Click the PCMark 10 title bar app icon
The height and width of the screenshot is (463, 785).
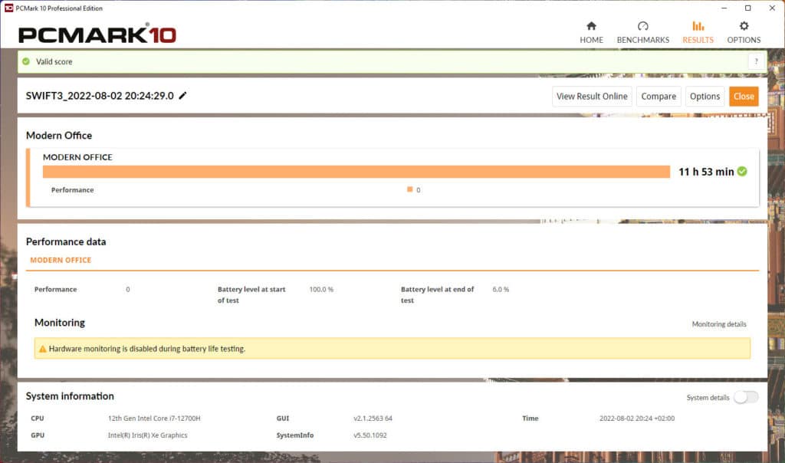click(8, 8)
